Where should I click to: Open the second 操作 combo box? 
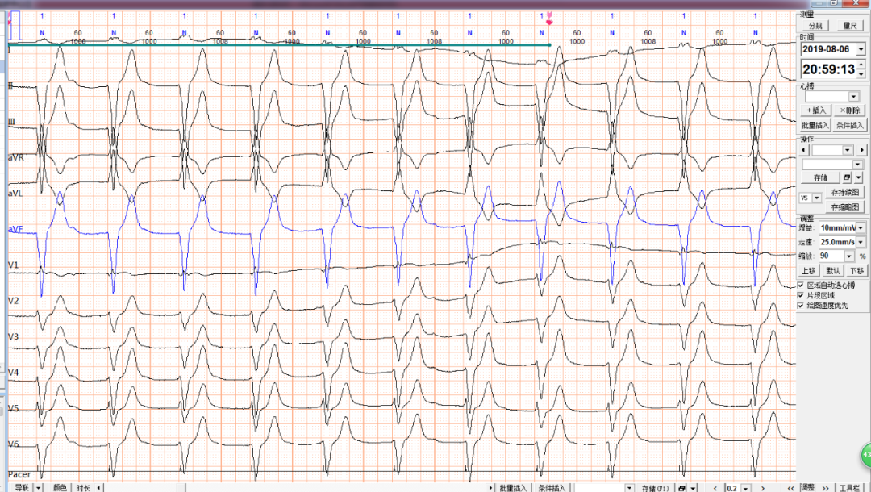(857, 165)
